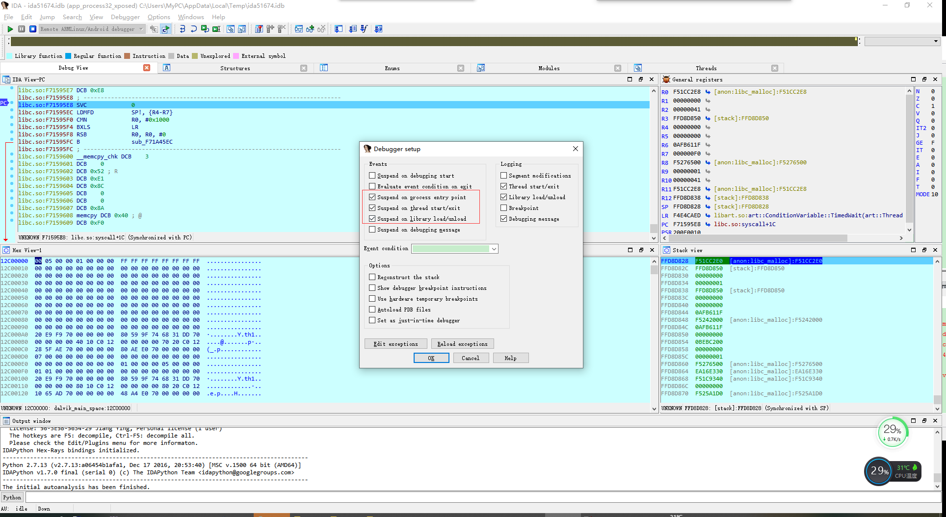Toggle Reconstruct the stack option

pyautogui.click(x=372, y=277)
